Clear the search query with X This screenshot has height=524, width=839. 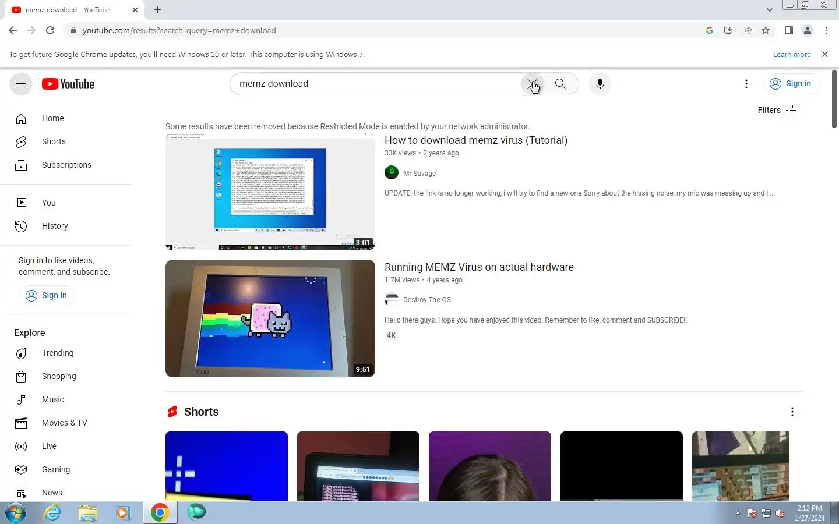pos(531,84)
